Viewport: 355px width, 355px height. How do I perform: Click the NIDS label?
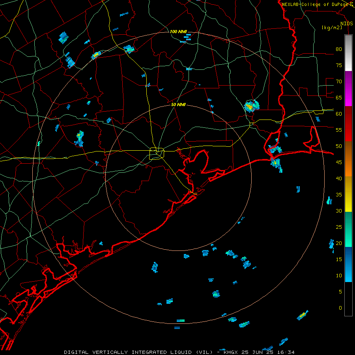(x=347, y=24)
